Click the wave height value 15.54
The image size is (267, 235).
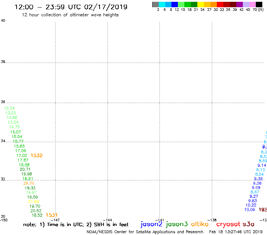[17, 137]
